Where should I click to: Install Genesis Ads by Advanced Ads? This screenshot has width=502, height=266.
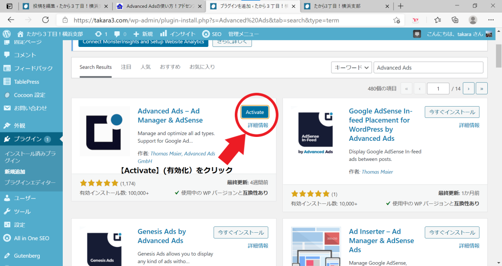coord(241,232)
